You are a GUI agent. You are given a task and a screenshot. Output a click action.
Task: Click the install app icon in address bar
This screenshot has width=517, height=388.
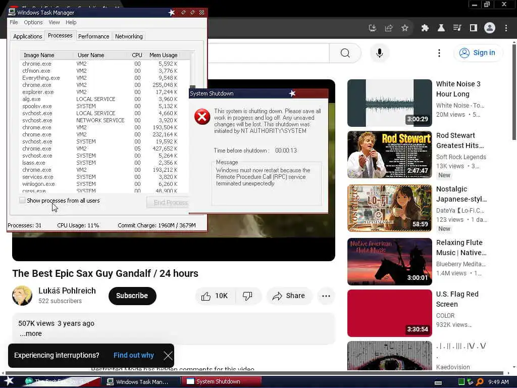(372, 28)
